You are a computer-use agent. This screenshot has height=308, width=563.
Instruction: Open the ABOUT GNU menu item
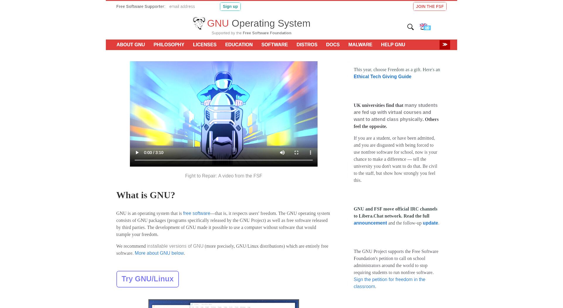point(130,45)
